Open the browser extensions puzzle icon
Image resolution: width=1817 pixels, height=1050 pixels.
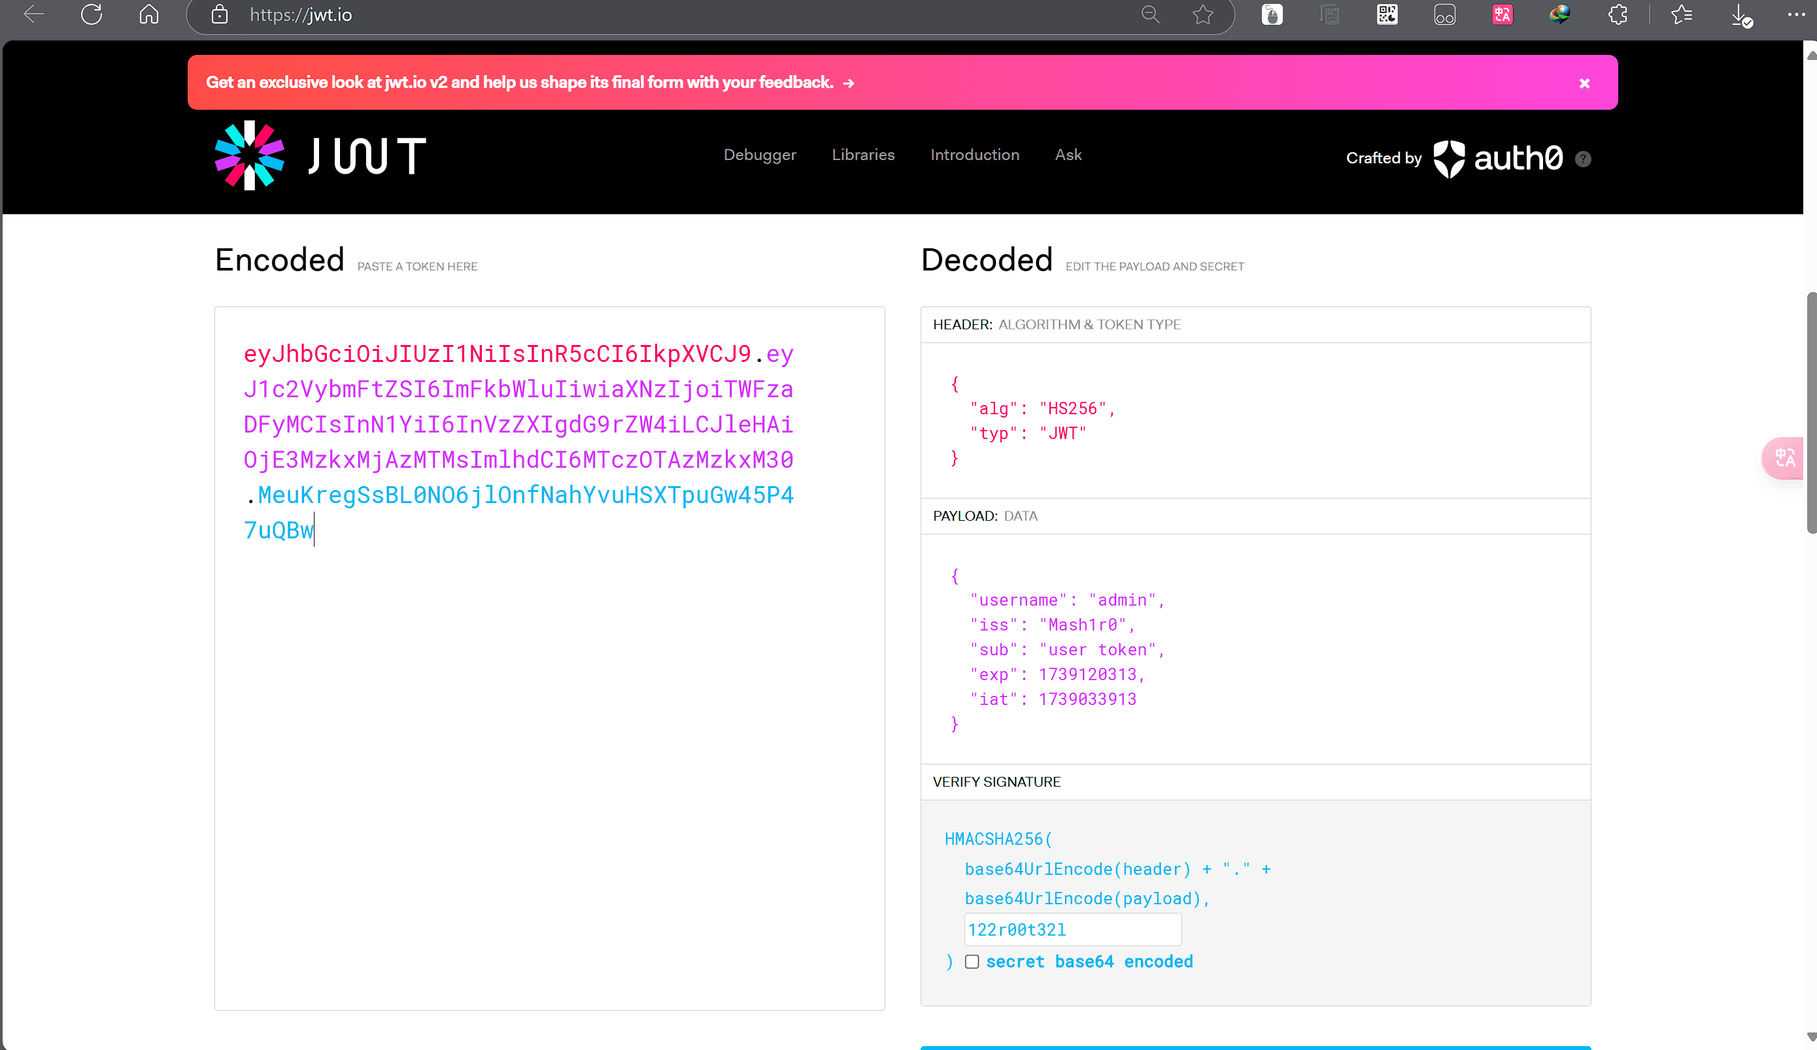pos(1618,14)
